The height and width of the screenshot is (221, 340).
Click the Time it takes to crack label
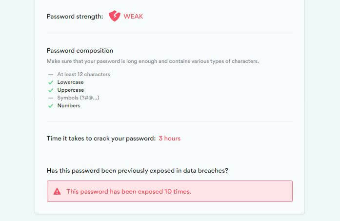point(101,139)
